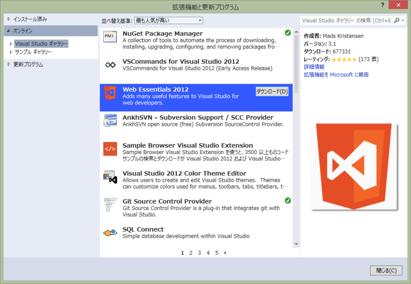This screenshot has height=284, width=411.
Task: Click the help question mark button
Action: tap(382, 5)
